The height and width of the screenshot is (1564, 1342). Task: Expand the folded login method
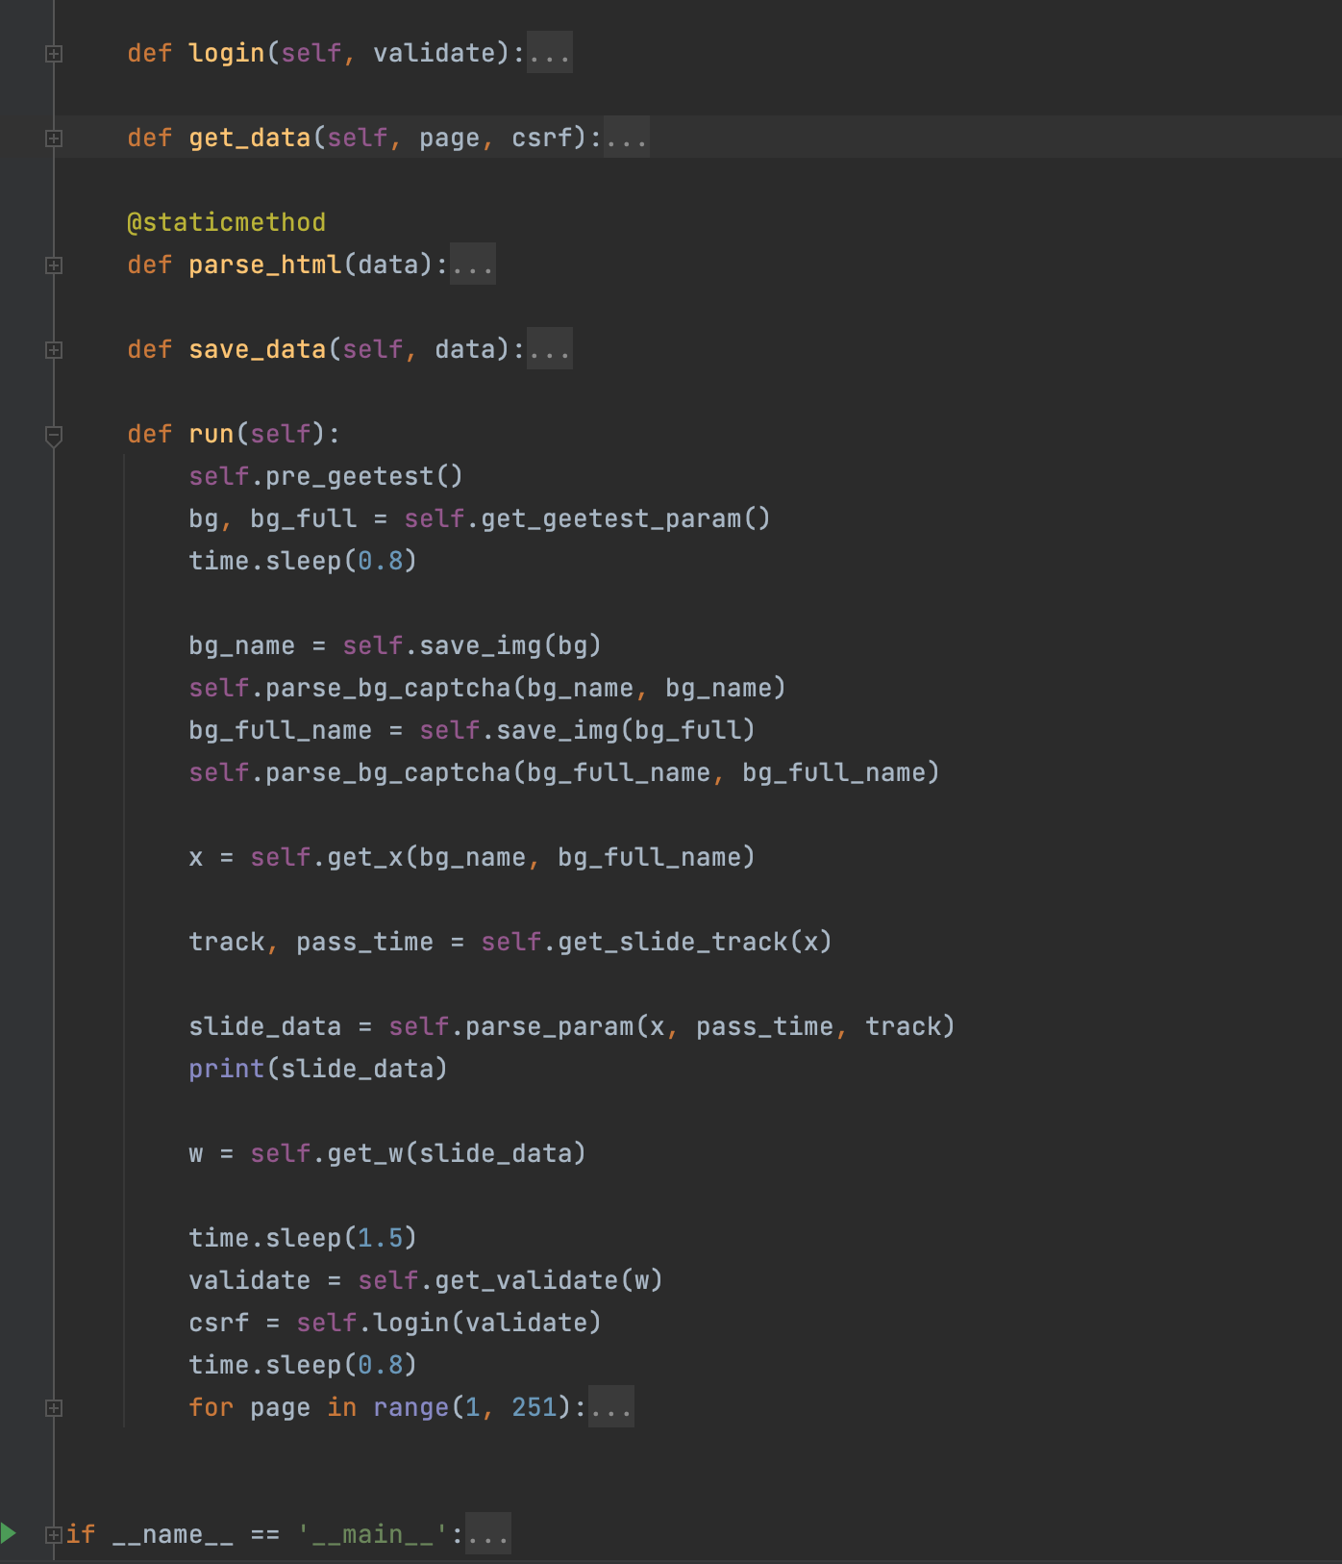(54, 54)
